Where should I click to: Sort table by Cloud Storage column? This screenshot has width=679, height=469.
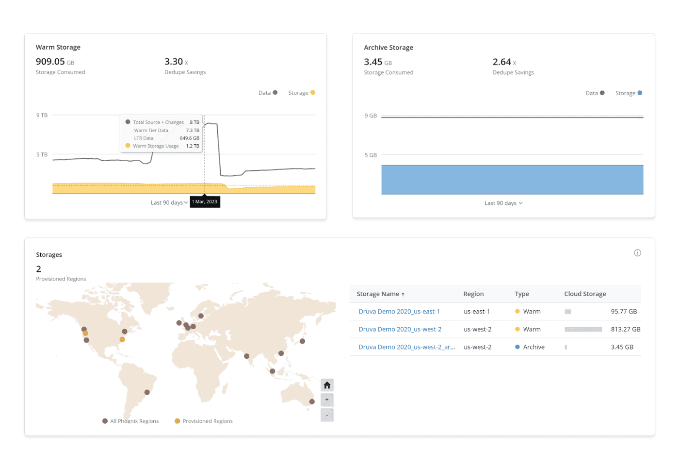pyautogui.click(x=585, y=294)
